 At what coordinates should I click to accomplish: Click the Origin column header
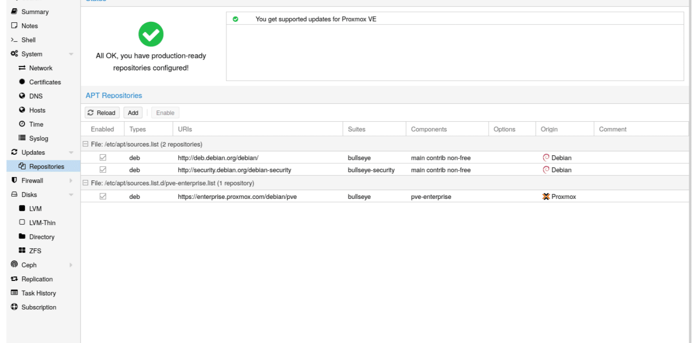[x=565, y=129]
